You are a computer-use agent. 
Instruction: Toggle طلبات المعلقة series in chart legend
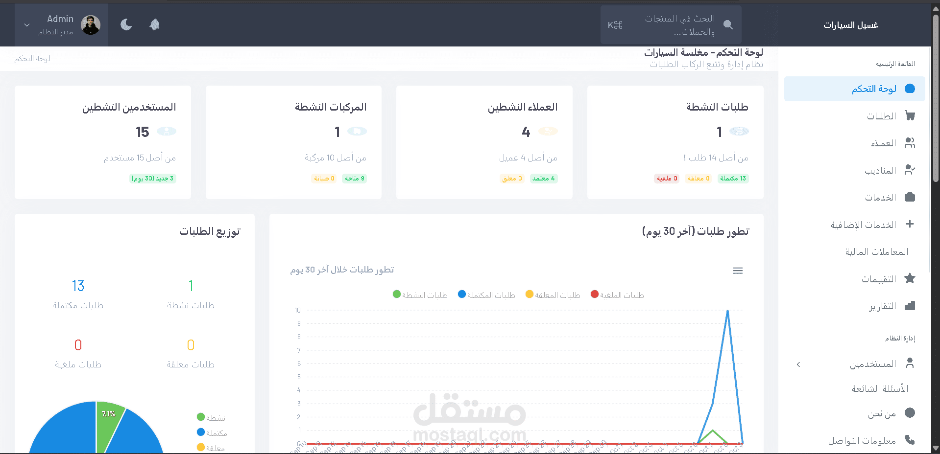click(x=553, y=295)
